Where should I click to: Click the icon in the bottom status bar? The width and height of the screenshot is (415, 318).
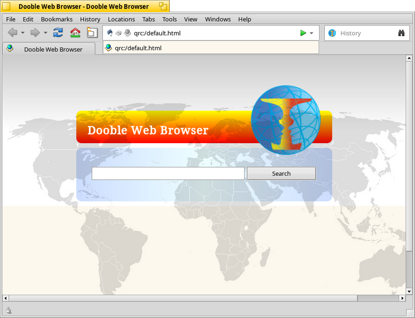(x=9, y=311)
